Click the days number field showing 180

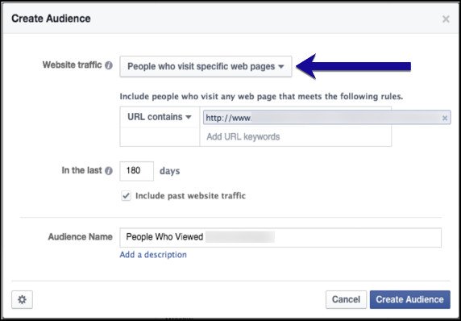coord(136,171)
